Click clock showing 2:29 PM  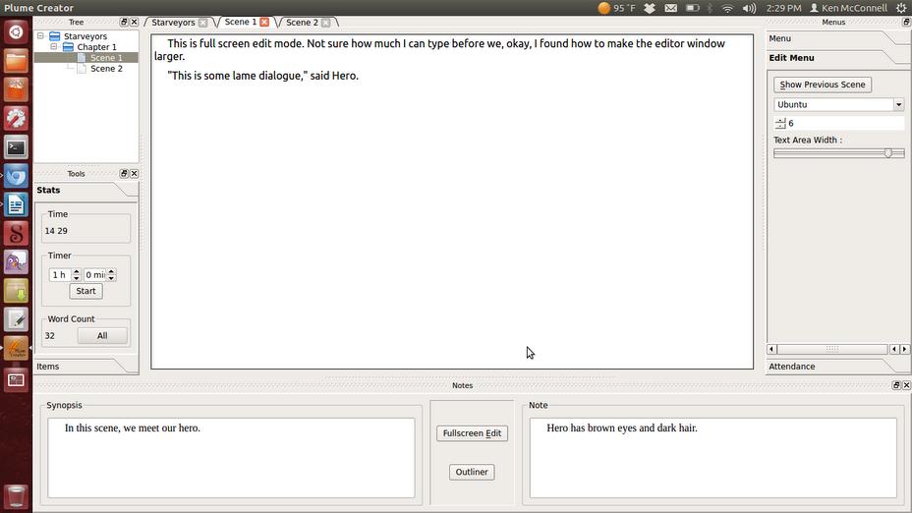point(783,8)
